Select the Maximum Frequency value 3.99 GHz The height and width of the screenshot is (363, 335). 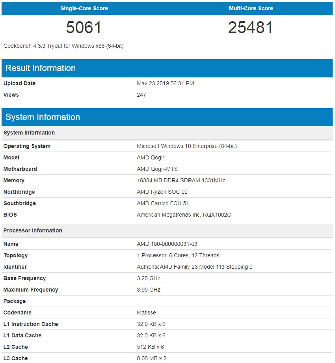pos(149,290)
